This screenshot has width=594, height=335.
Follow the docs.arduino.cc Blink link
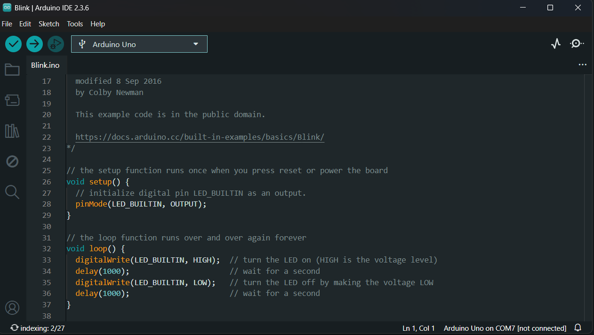point(200,137)
